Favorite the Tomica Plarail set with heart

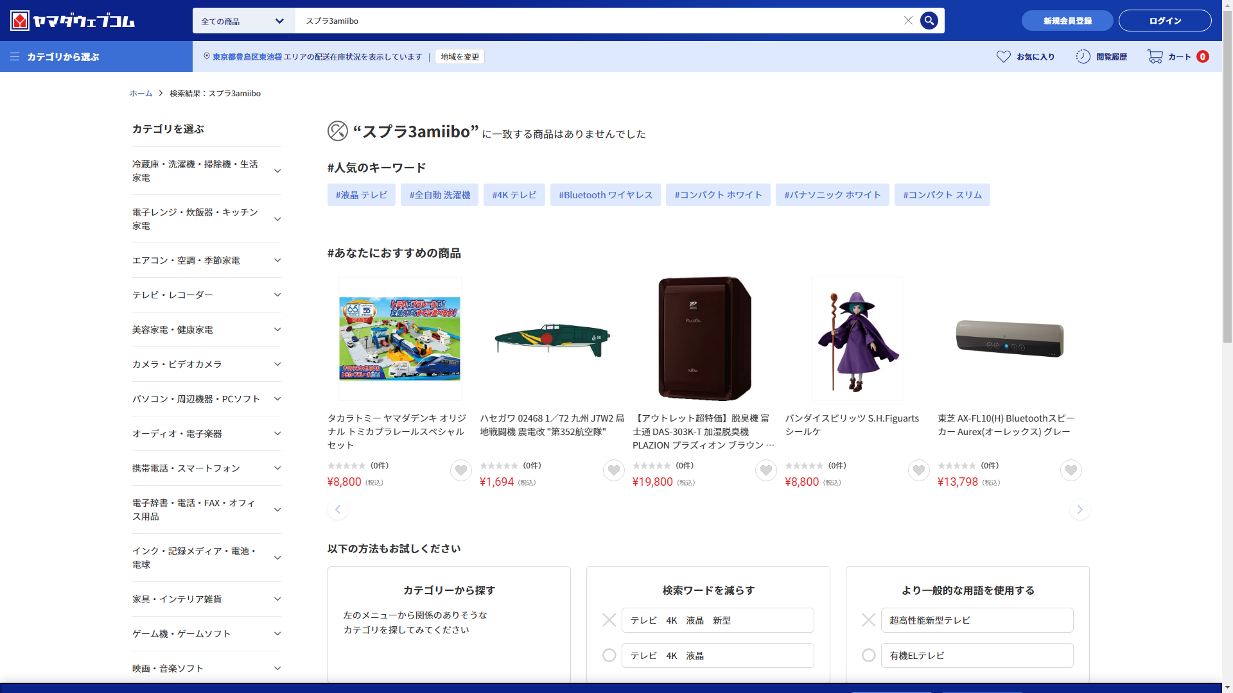pos(460,470)
